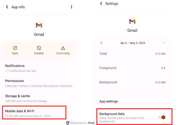Show previous data usage period
The height and width of the screenshot is (125, 176).
point(102,43)
